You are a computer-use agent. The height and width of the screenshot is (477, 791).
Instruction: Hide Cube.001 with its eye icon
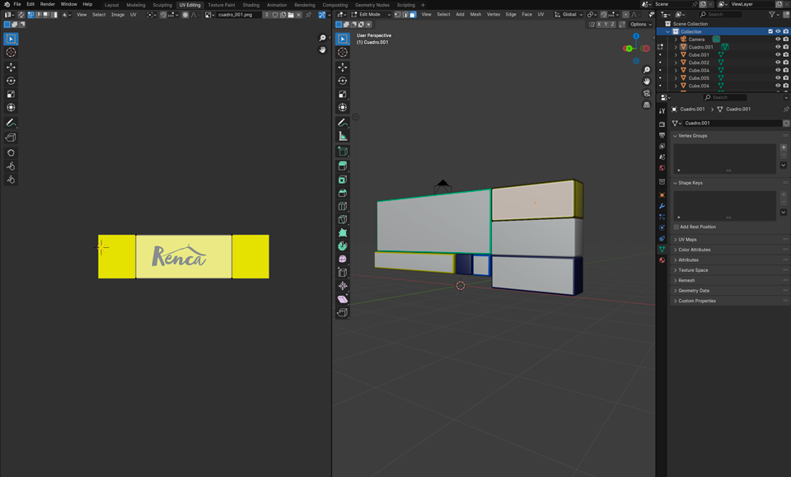(778, 54)
